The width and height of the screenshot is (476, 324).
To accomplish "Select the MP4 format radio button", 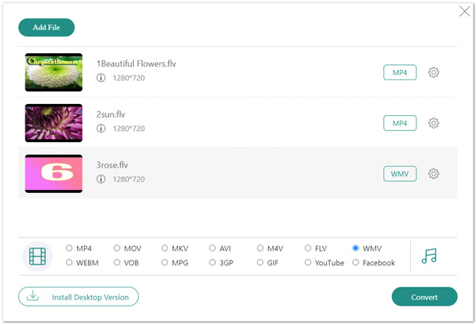I will click(x=69, y=248).
